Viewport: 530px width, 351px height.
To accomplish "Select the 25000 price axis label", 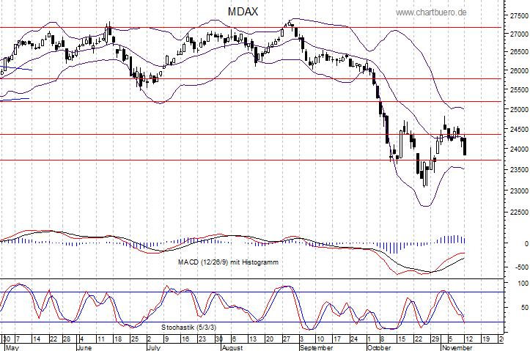I will [515, 110].
